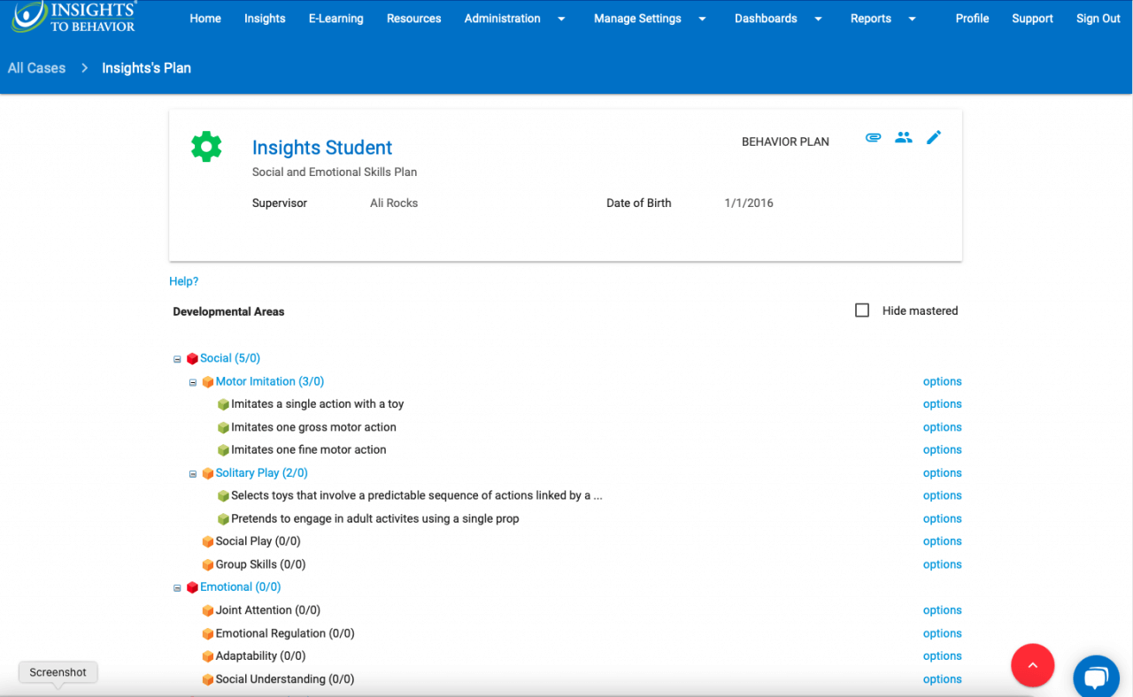Open the team members people icon
Viewport: 1133px width, 697px height.
903,137
